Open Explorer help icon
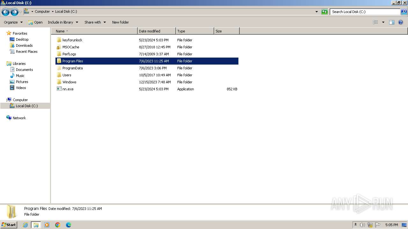 click(401, 22)
